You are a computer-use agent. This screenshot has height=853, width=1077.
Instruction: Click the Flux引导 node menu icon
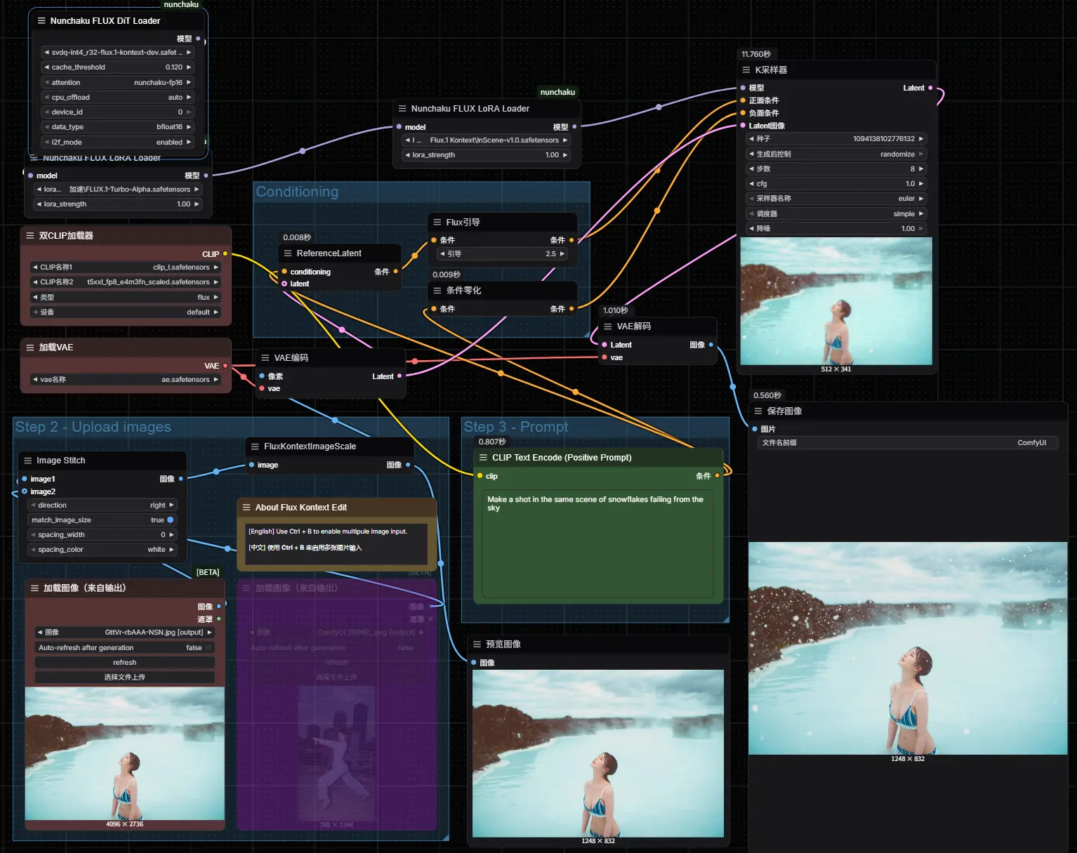pyautogui.click(x=437, y=223)
